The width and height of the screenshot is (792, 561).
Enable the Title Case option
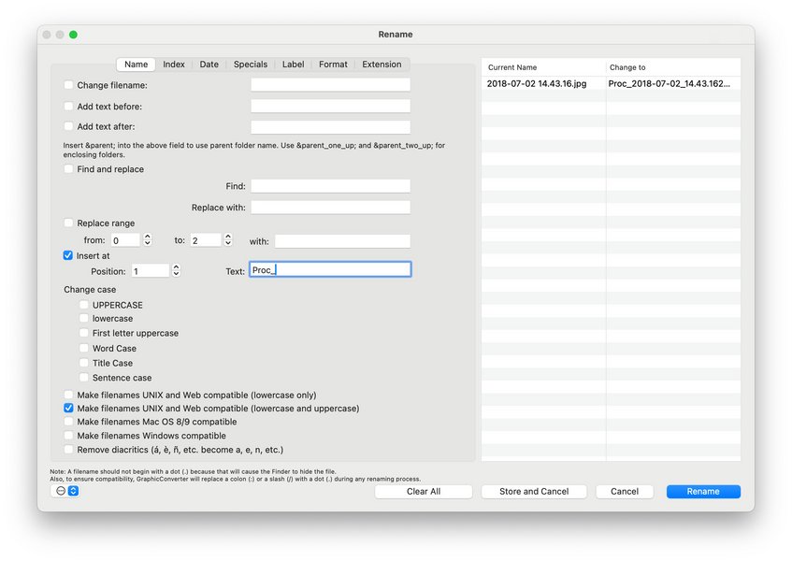(x=83, y=363)
